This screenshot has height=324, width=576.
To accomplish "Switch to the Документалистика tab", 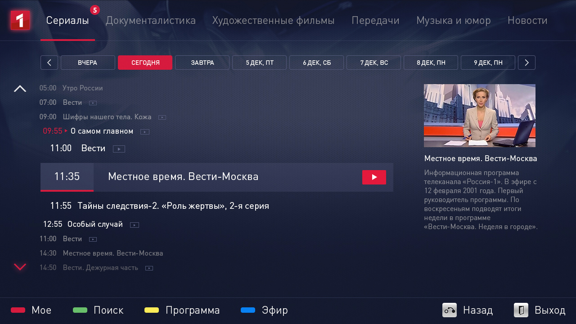I will coord(150,21).
